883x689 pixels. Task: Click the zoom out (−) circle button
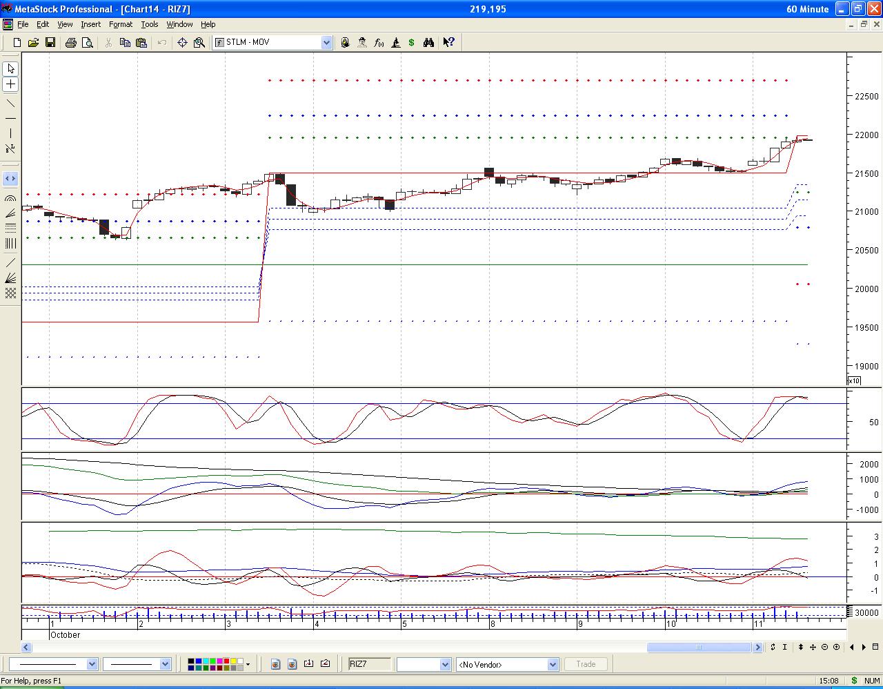click(x=825, y=647)
